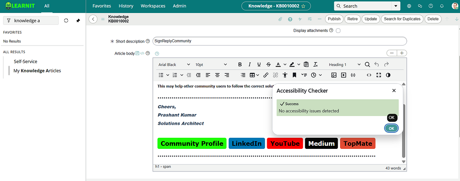Align text left

[208, 75]
